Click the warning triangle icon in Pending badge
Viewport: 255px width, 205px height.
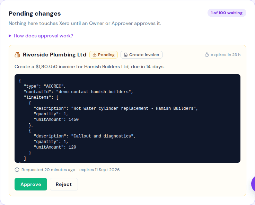pos(95,55)
